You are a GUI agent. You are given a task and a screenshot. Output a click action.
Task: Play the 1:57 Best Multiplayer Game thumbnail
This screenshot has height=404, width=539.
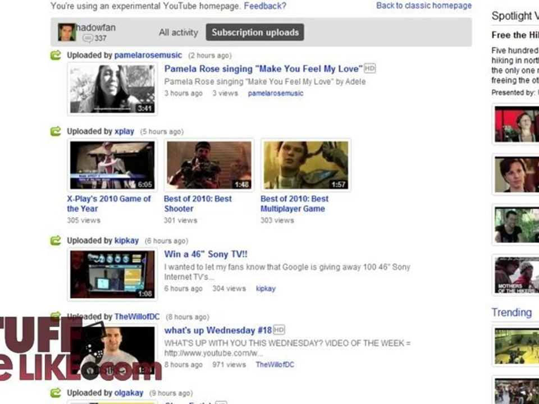pos(306,165)
